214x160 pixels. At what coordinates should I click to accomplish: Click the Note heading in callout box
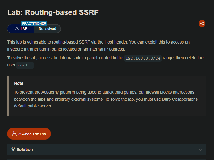click(19, 83)
